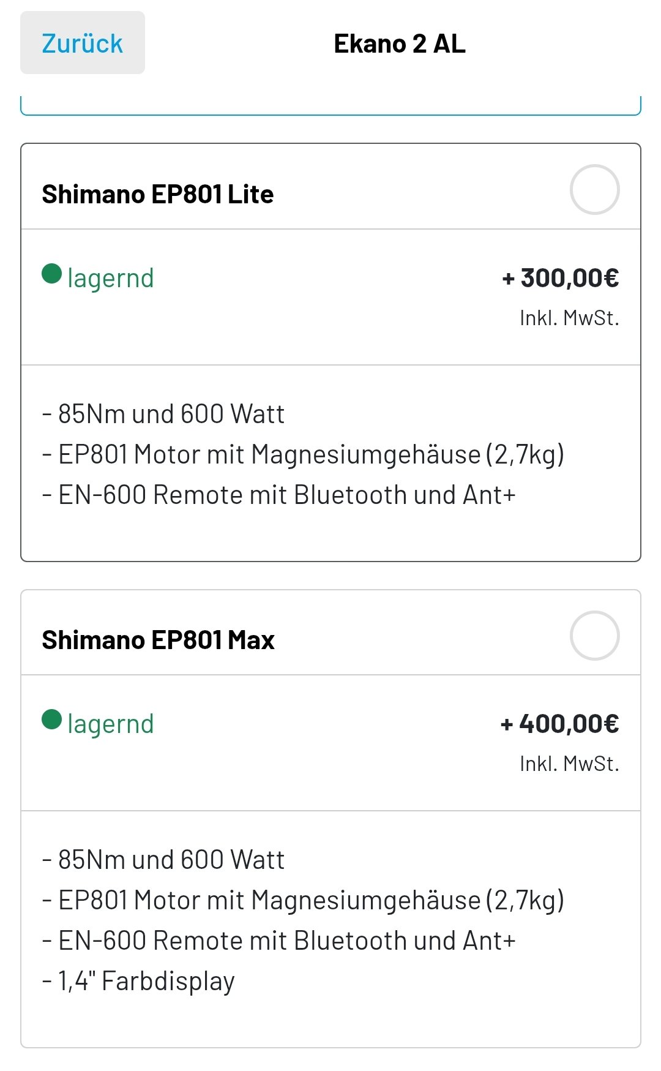Click the + 300,00€ price
This screenshot has width=661, height=1071.
[x=560, y=278]
